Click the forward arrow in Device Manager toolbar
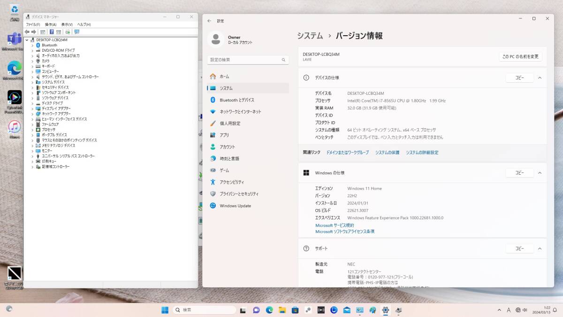The image size is (563, 317). [34, 32]
